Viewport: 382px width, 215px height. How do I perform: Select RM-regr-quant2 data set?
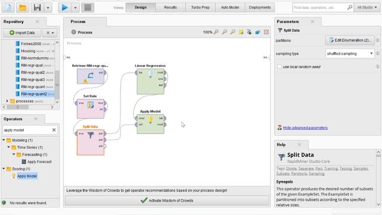35,94
